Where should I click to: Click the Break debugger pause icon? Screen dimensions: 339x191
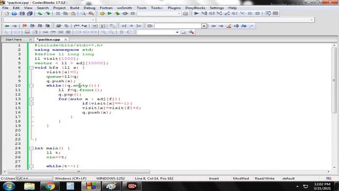tap(250, 13)
